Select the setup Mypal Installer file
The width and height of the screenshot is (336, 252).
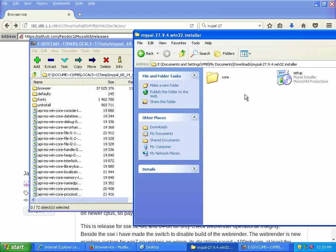click(302, 77)
